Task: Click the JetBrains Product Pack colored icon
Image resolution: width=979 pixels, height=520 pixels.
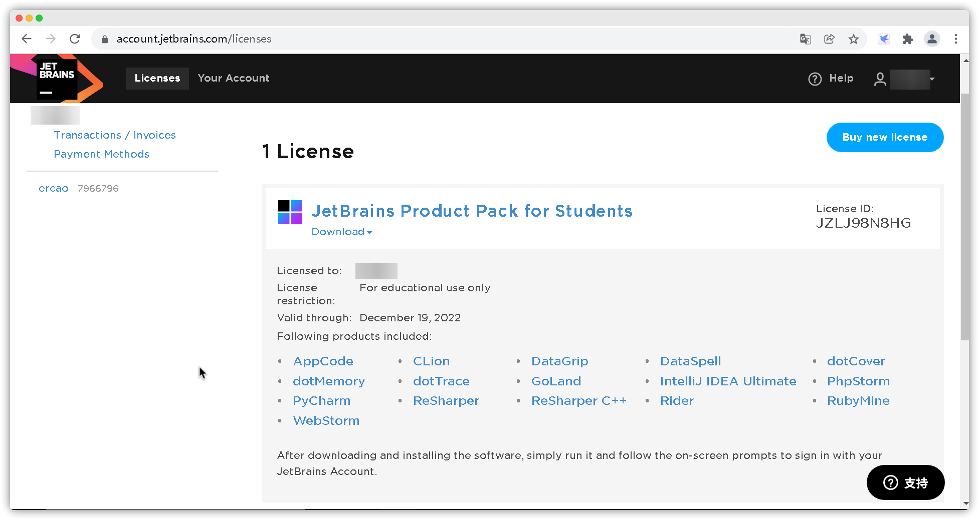Action: click(x=290, y=211)
